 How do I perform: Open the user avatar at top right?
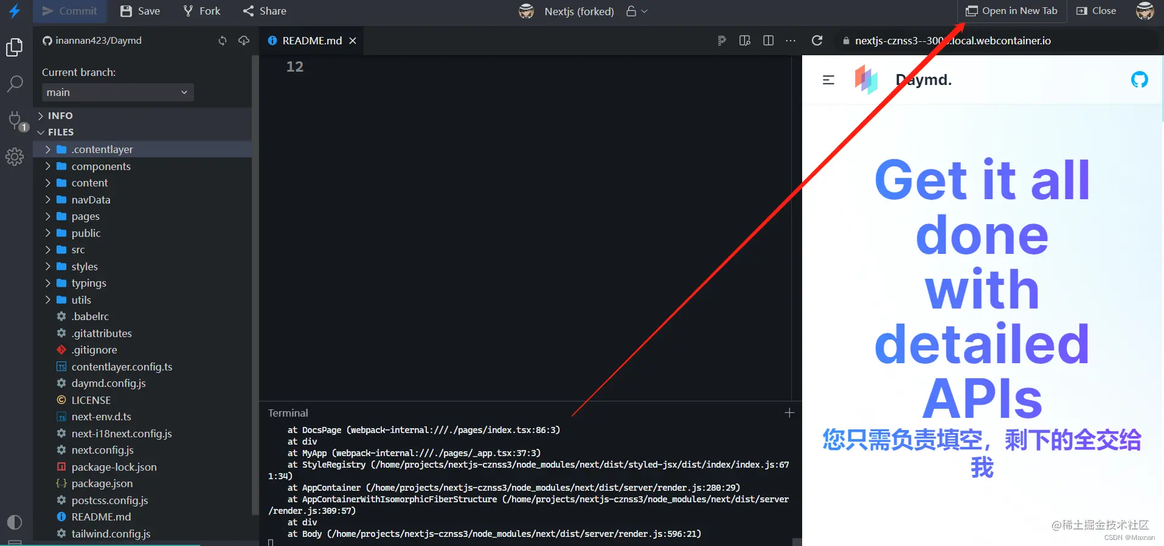tap(1145, 11)
